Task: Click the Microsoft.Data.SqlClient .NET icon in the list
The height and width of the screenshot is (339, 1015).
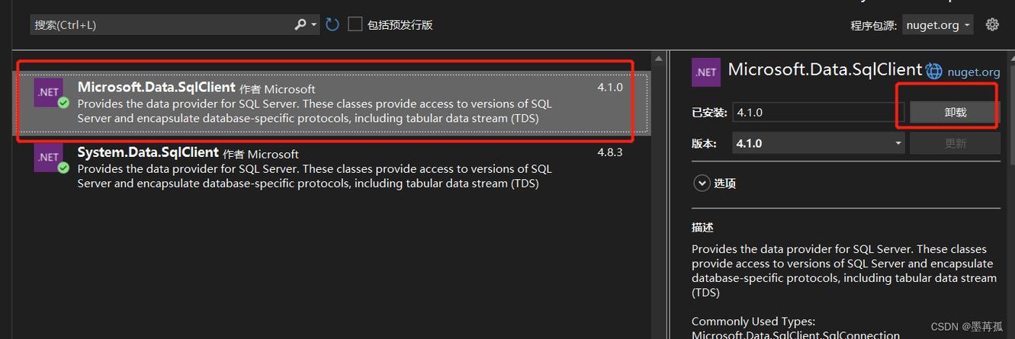Action: click(x=48, y=92)
